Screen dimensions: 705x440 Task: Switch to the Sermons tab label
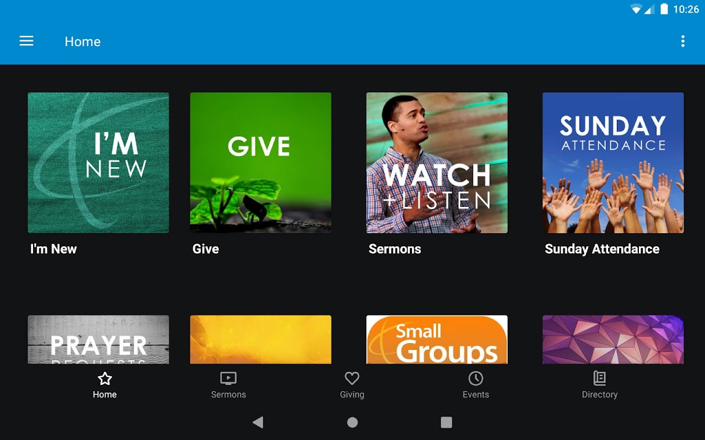tap(229, 394)
